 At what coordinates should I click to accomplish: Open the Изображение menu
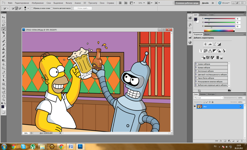point(38,3)
